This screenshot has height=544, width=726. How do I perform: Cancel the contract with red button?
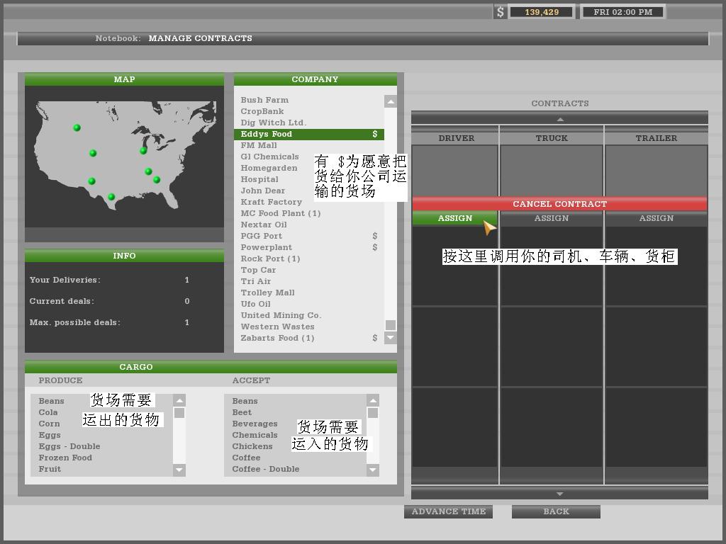pyautogui.click(x=559, y=204)
